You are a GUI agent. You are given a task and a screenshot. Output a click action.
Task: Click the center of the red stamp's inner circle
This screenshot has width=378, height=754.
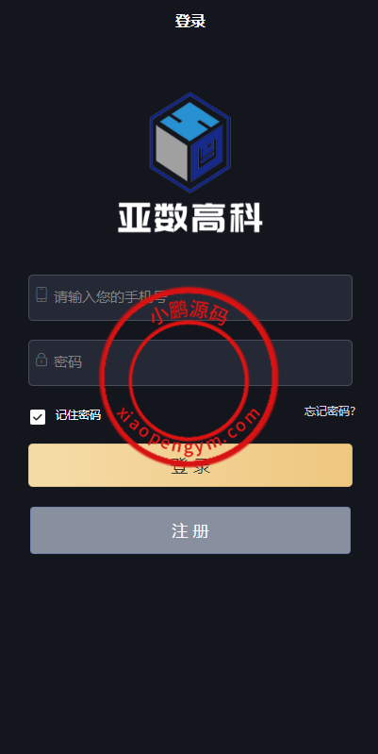(189, 380)
